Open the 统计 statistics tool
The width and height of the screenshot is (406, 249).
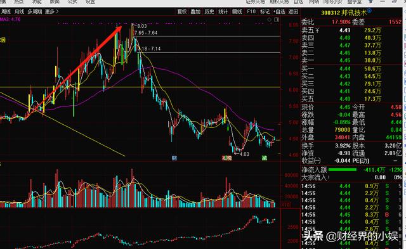click(223, 11)
